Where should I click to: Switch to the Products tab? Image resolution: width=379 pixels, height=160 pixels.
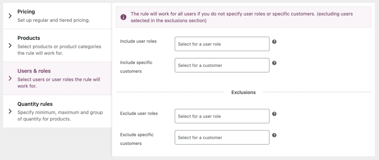29,38
